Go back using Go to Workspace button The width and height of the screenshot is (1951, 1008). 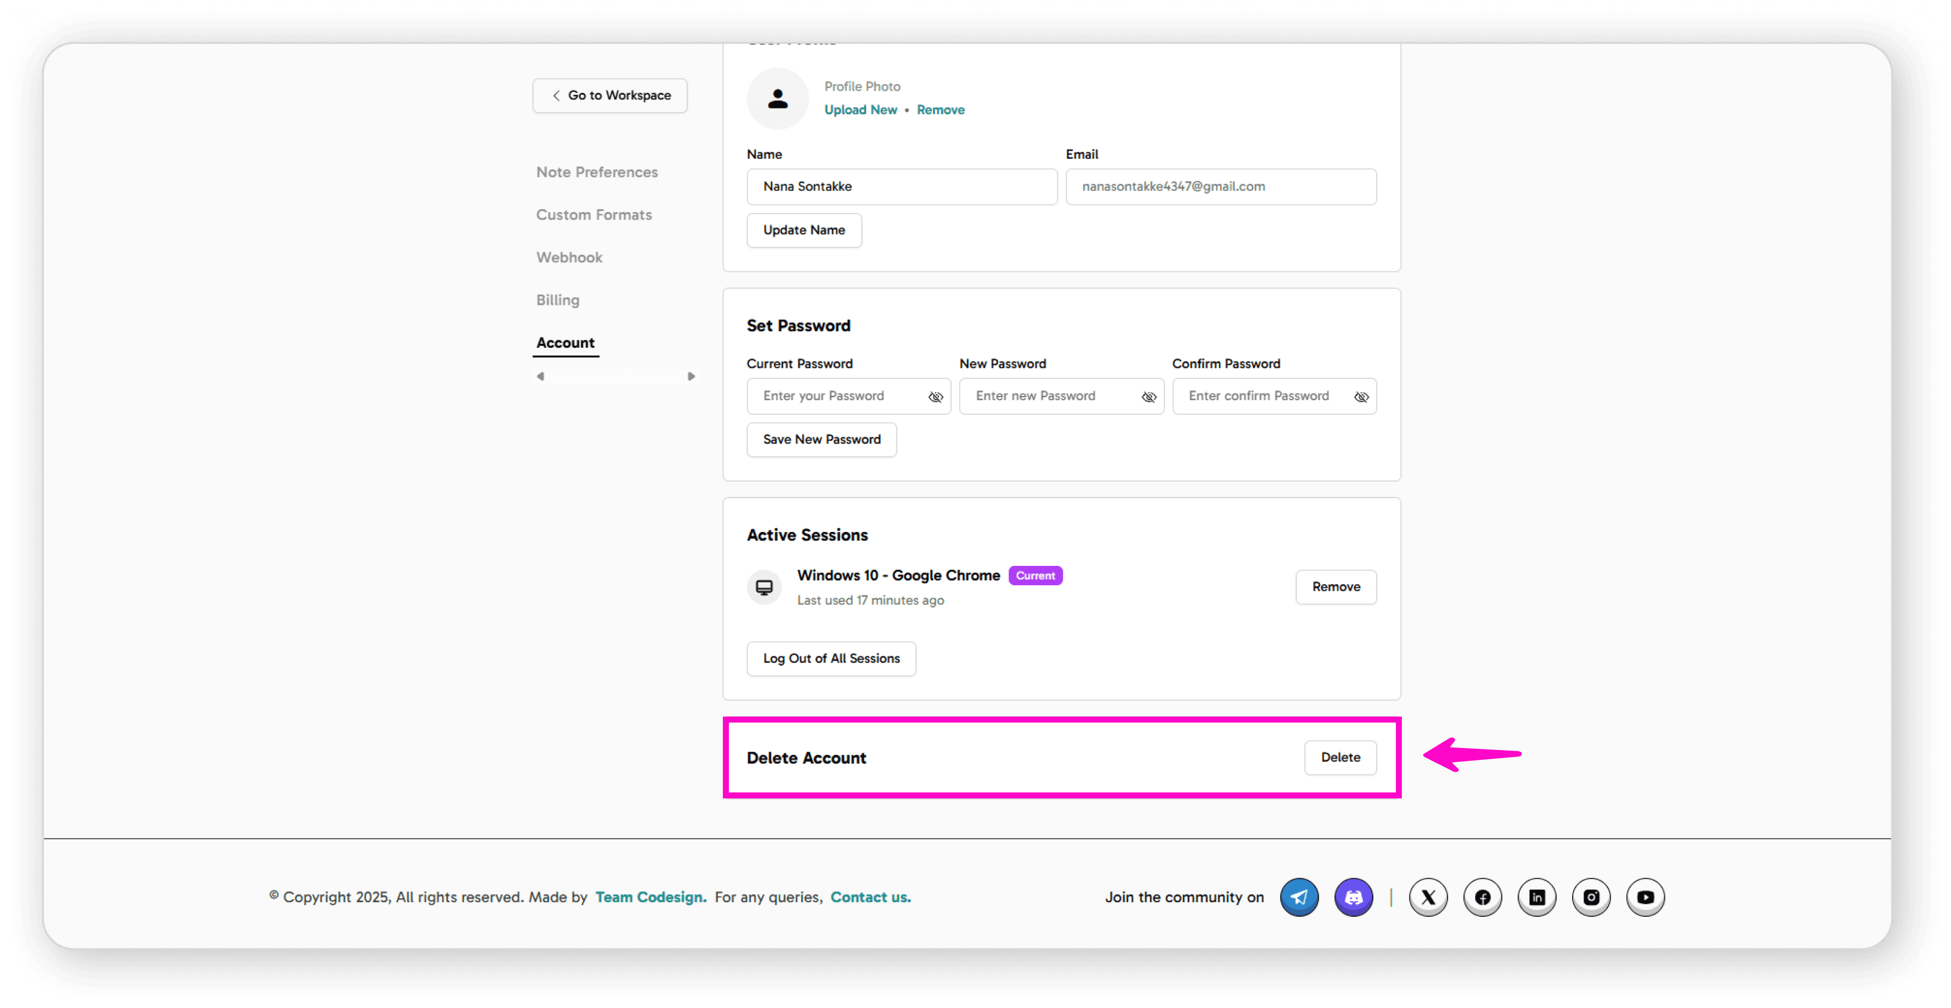pos(610,95)
